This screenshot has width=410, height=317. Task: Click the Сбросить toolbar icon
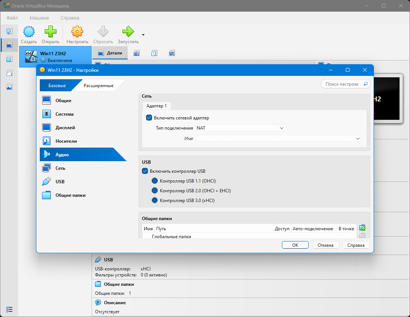click(103, 32)
